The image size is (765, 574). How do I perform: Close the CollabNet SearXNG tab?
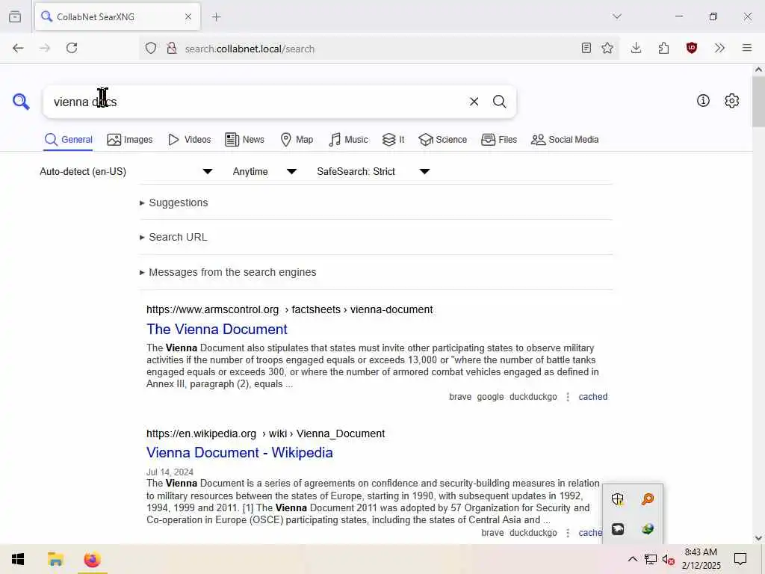click(x=188, y=17)
